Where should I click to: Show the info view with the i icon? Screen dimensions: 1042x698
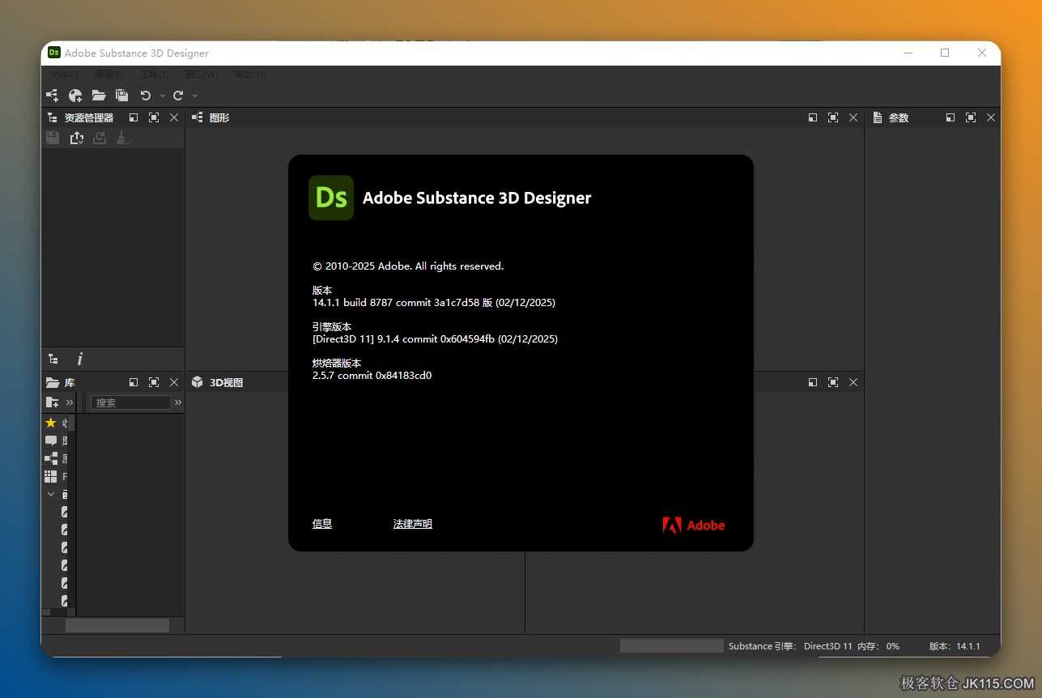point(79,359)
